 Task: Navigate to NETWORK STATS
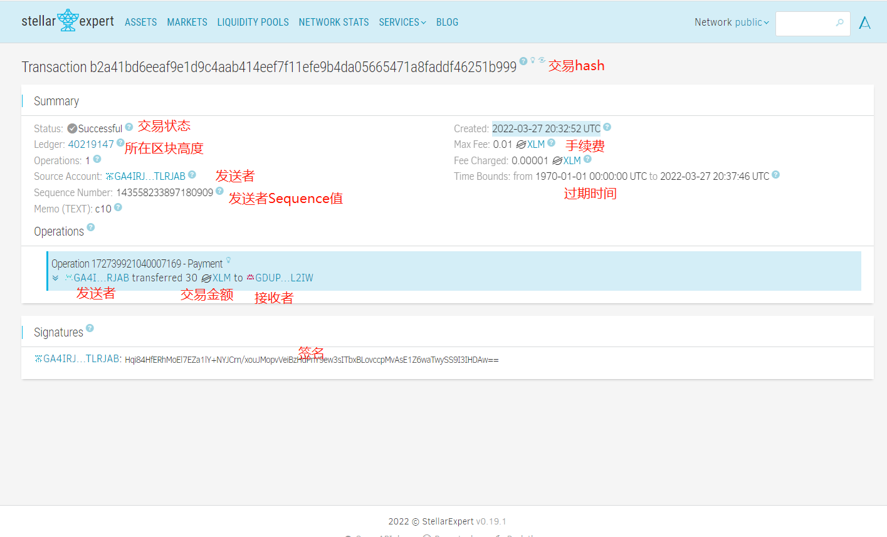click(x=333, y=23)
